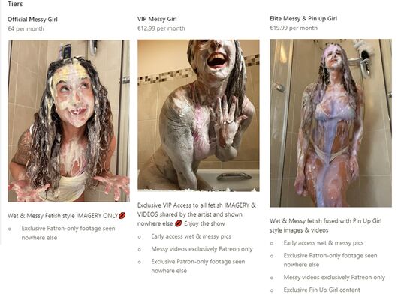Open the VIP Messy Girl tier image

click(198, 115)
